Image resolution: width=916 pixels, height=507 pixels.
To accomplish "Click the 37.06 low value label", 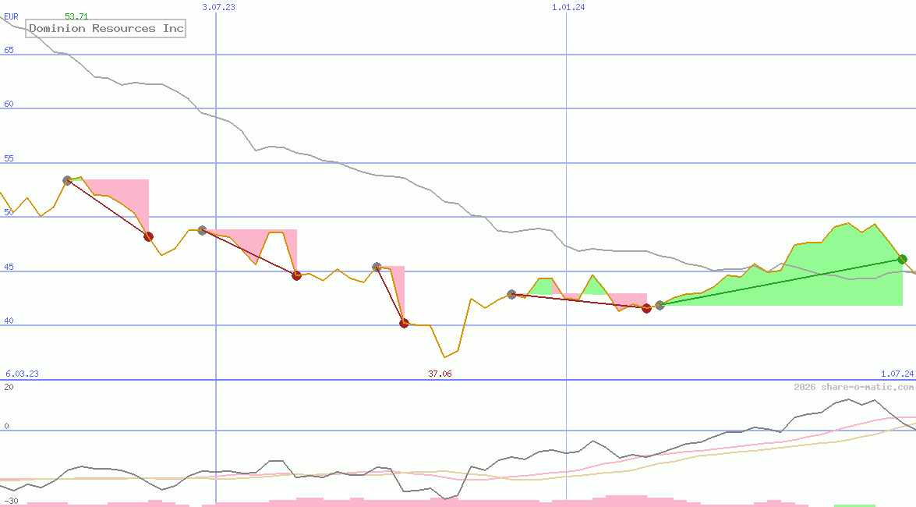I will click(x=440, y=373).
